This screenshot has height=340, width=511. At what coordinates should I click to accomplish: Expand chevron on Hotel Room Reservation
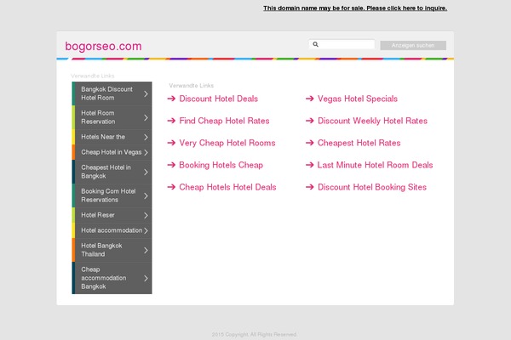tap(146, 117)
